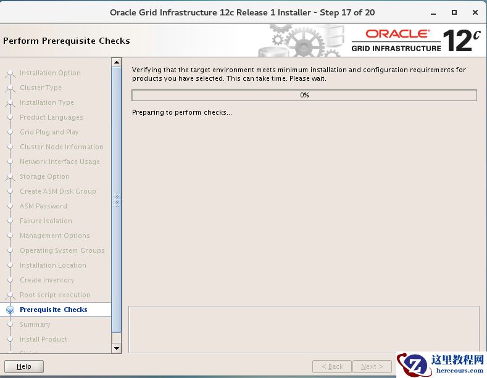
Task: Select Installation Option step in sidebar
Action: coord(50,73)
